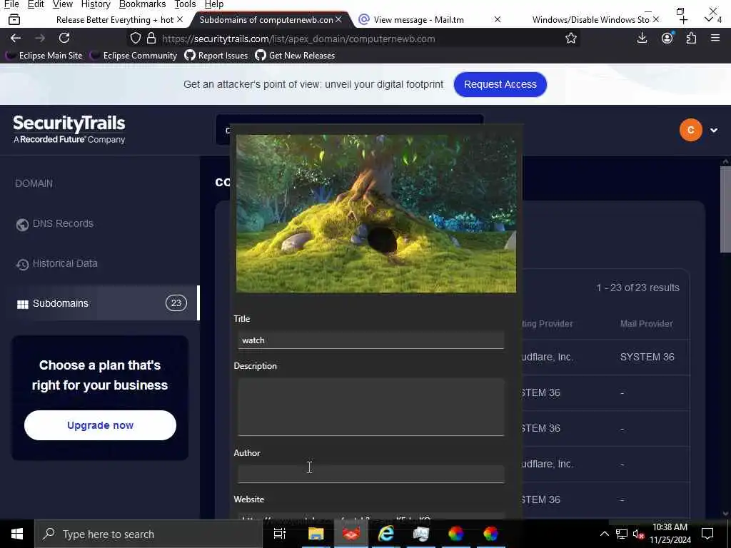
Task: Open Task View on taskbar
Action: 280,534
